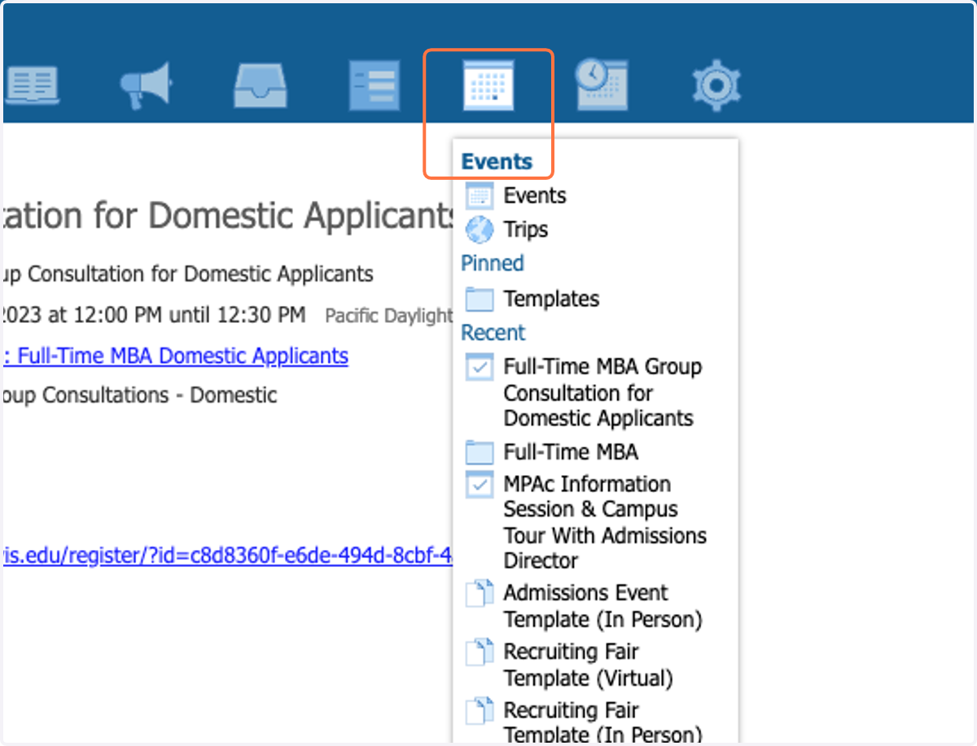Select Events in the dropdown menu
The image size is (977, 746).
point(535,196)
